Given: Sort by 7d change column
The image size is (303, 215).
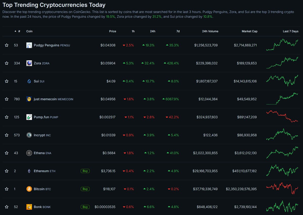Looking at the screenshot, I should tap(178, 31).
